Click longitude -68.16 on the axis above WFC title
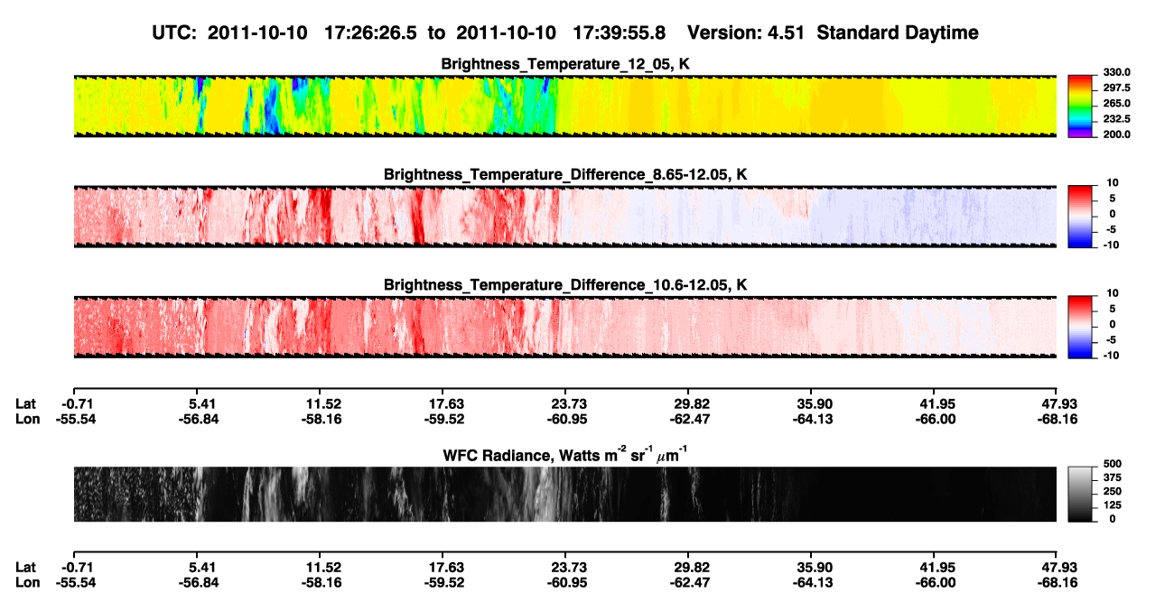The height and width of the screenshot is (602, 1174). [x=1056, y=419]
